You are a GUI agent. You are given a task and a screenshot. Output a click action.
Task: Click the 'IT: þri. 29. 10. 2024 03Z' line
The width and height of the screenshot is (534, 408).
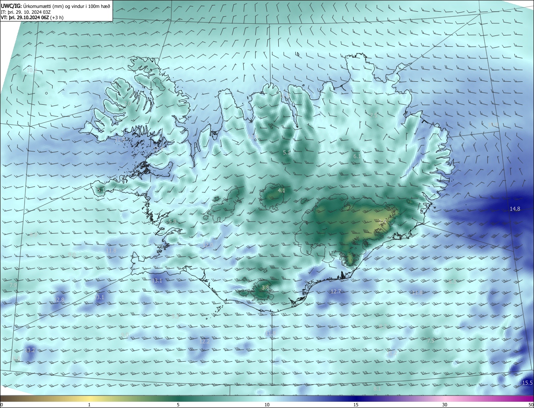tap(26, 12)
